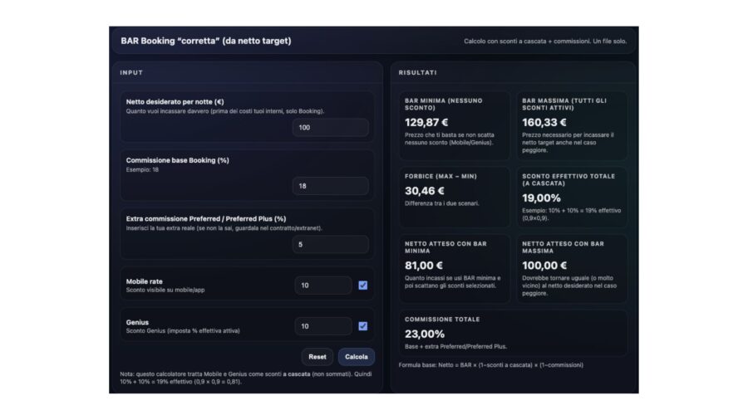Click the Mobile rate percentage field
Image resolution: width=748 pixels, height=420 pixels.
tap(323, 286)
